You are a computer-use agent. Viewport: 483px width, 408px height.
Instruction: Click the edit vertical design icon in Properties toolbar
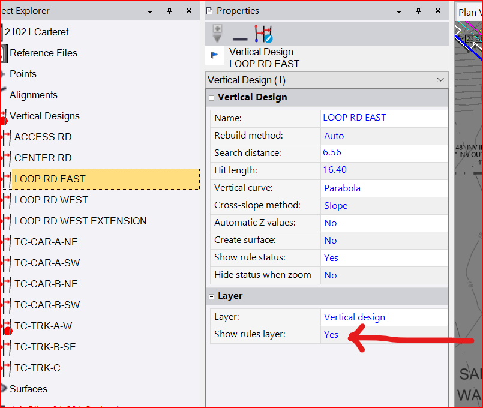[x=264, y=34]
